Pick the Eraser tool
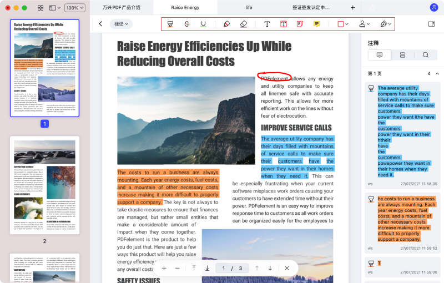The height and width of the screenshot is (283, 444). pos(243,24)
